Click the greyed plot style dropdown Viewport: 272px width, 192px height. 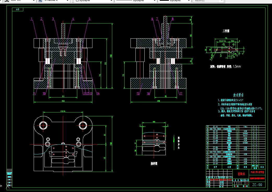point(209,1)
